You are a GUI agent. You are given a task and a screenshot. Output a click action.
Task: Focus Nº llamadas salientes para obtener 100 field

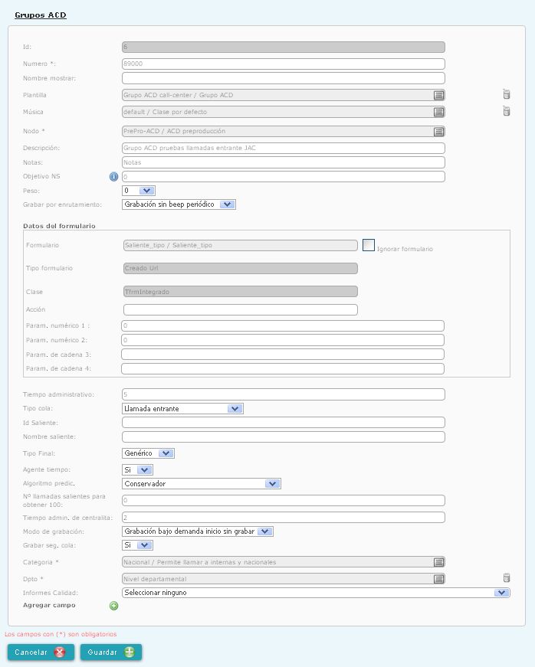coord(284,500)
